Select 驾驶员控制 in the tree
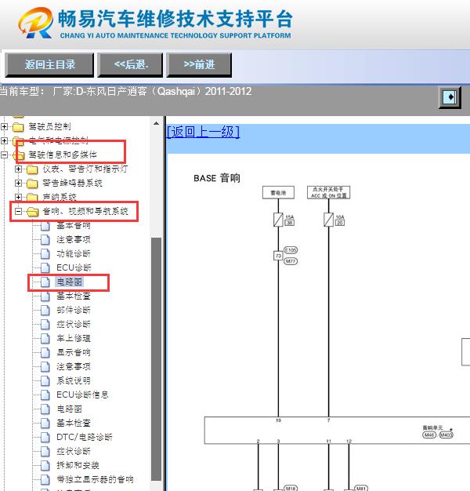This screenshot has height=491, width=470. tap(49, 126)
